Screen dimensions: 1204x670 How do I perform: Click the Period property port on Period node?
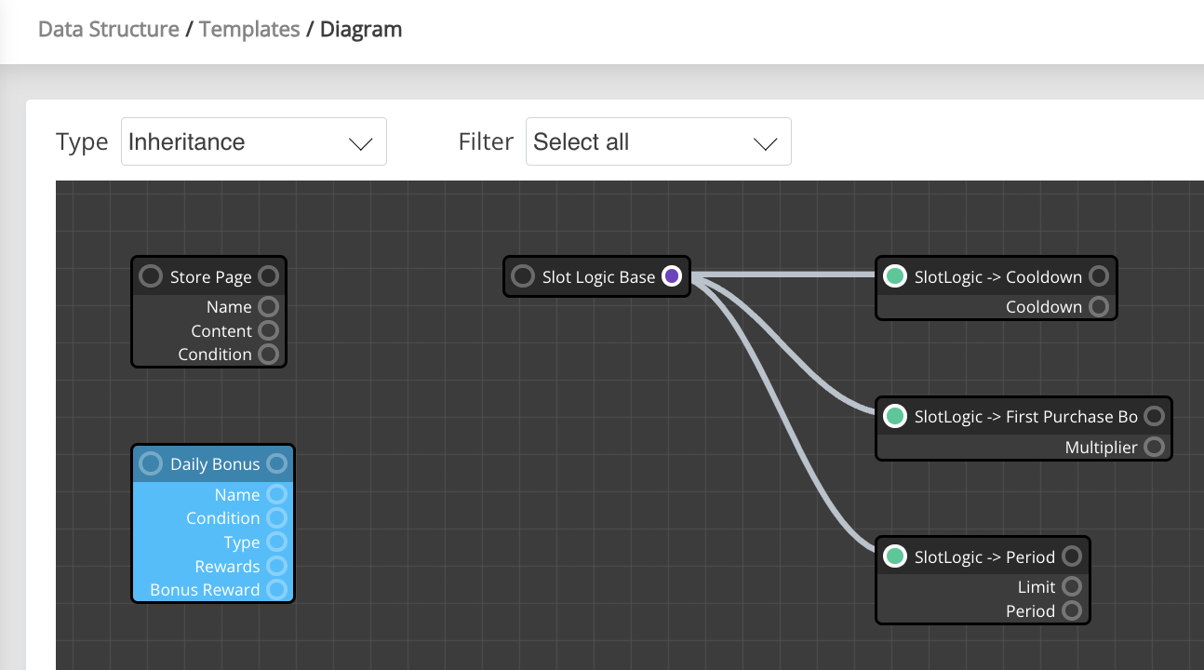[1072, 610]
